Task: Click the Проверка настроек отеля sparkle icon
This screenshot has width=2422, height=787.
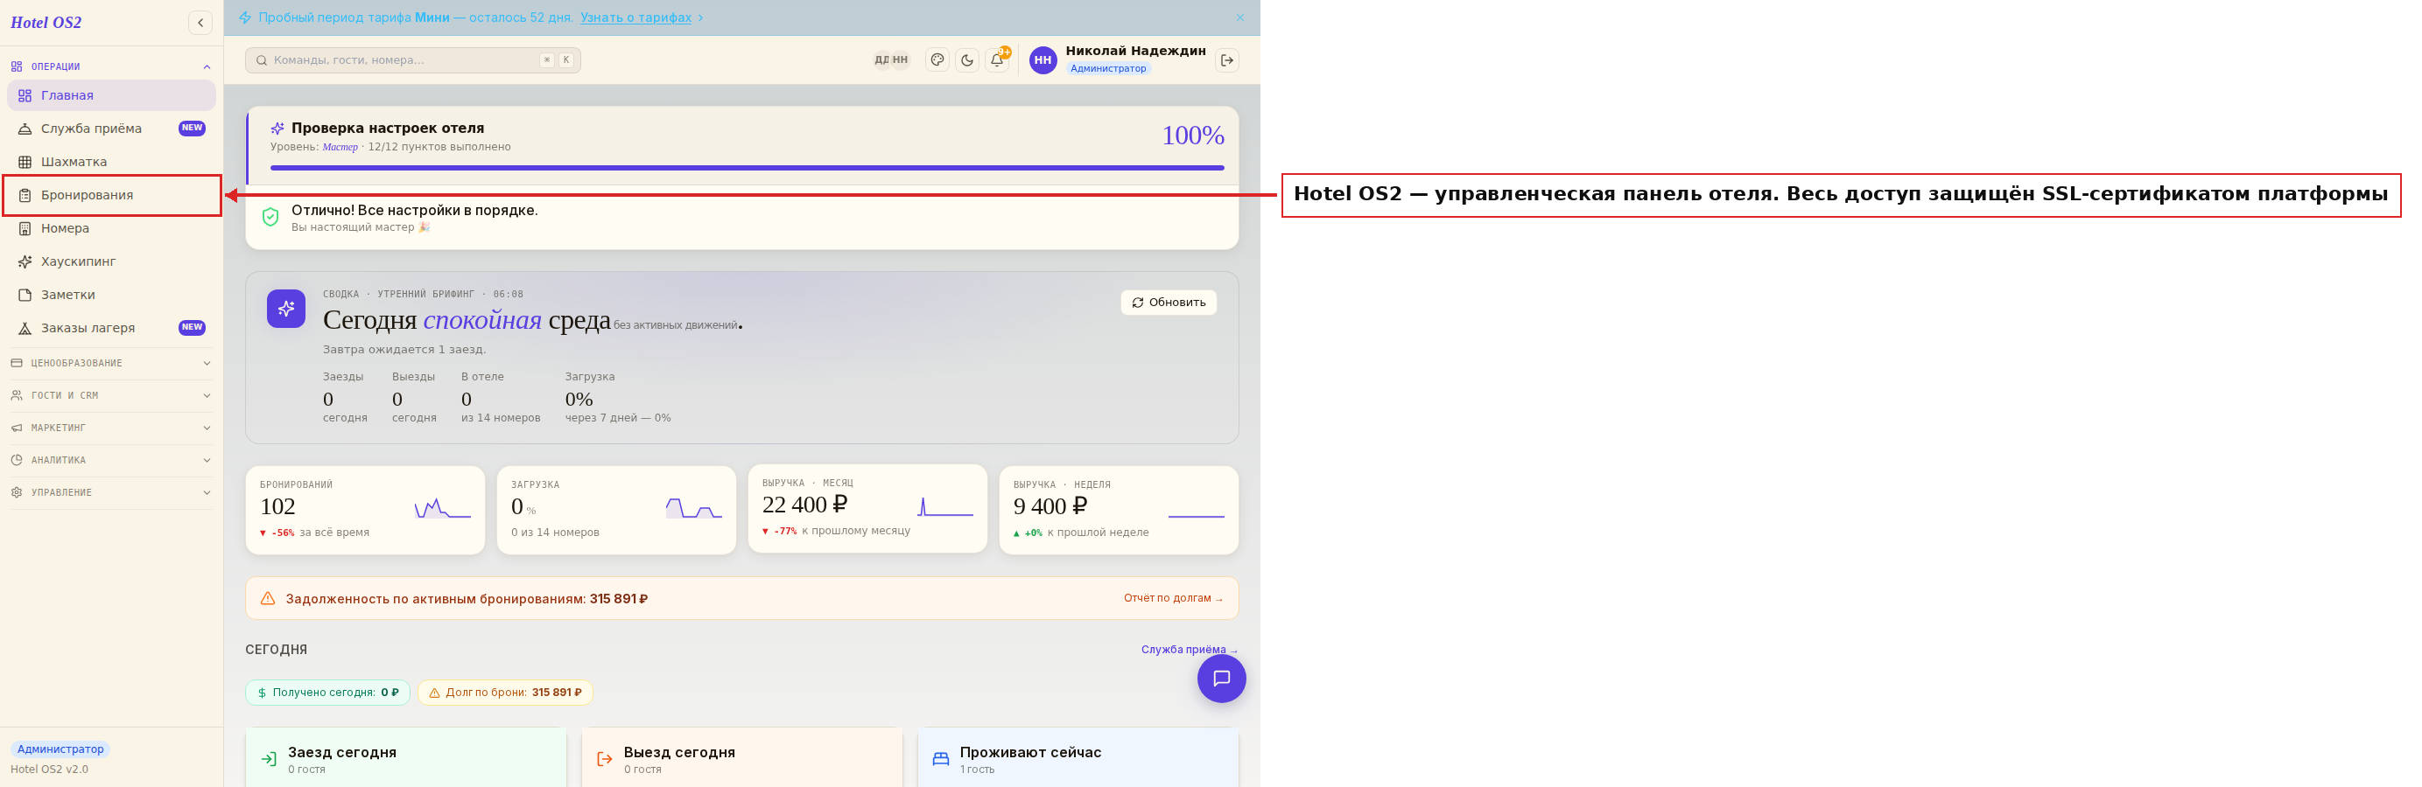Action: pyautogui.click(x=277, y=129)
